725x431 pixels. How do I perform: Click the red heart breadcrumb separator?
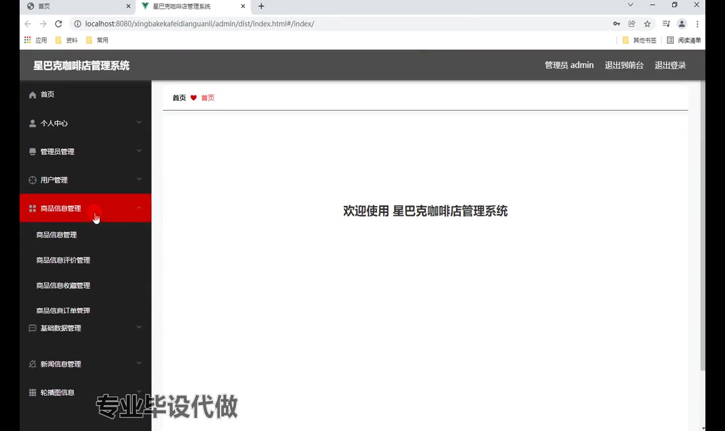[194, 98]
